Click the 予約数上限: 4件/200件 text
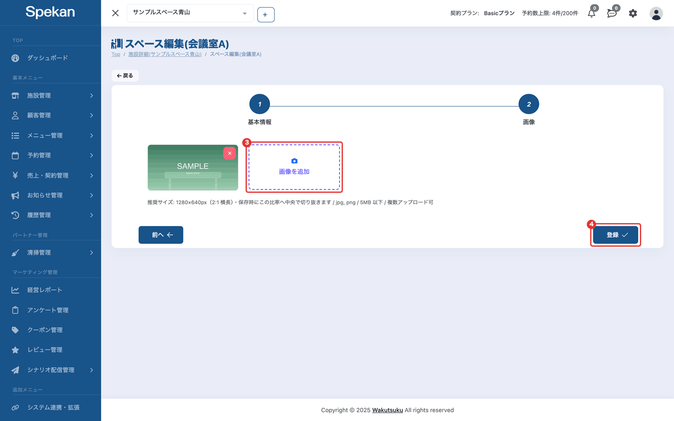This screenshot has width=674, height=421. [550, 13]
